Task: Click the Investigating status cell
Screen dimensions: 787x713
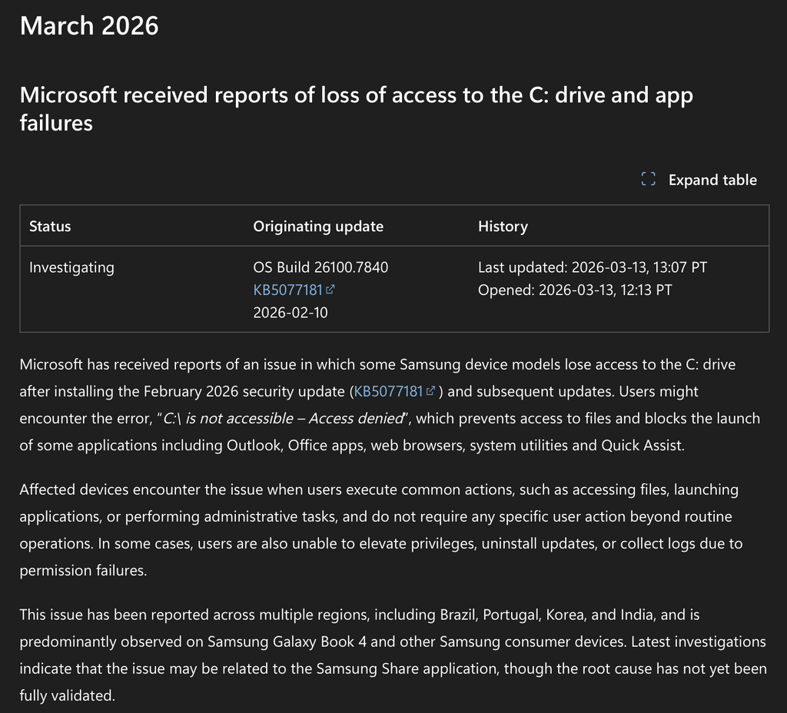Action: (x=71, y=267)
